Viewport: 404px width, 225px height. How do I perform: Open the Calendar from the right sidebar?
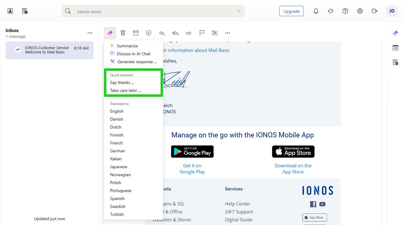click(395, 48)
